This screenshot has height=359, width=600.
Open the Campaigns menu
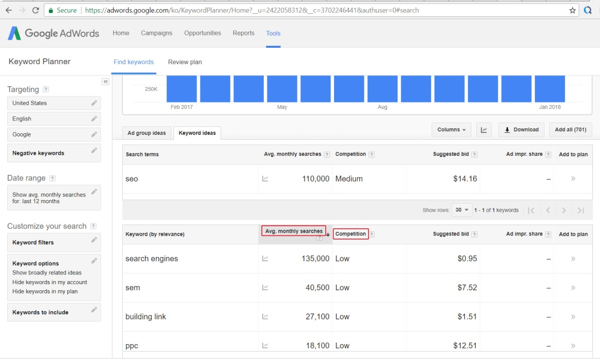(x=157, y=33)
